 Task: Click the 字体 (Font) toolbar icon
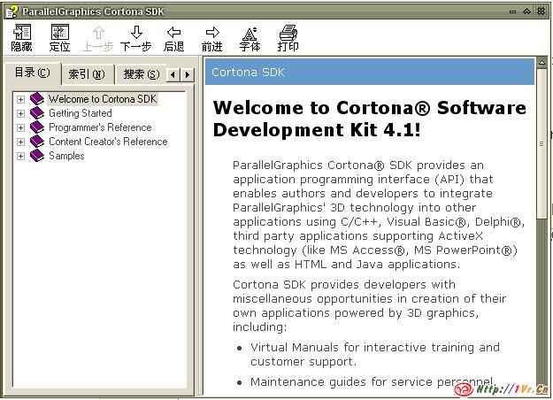tap(250, 33)
